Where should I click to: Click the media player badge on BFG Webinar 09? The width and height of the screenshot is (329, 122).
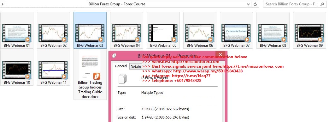point(320,39)
